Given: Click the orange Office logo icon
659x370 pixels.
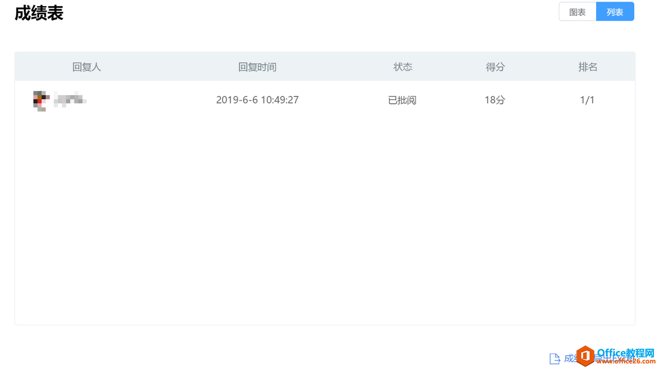Looking at the screenshot, I should tap(585, 356).
